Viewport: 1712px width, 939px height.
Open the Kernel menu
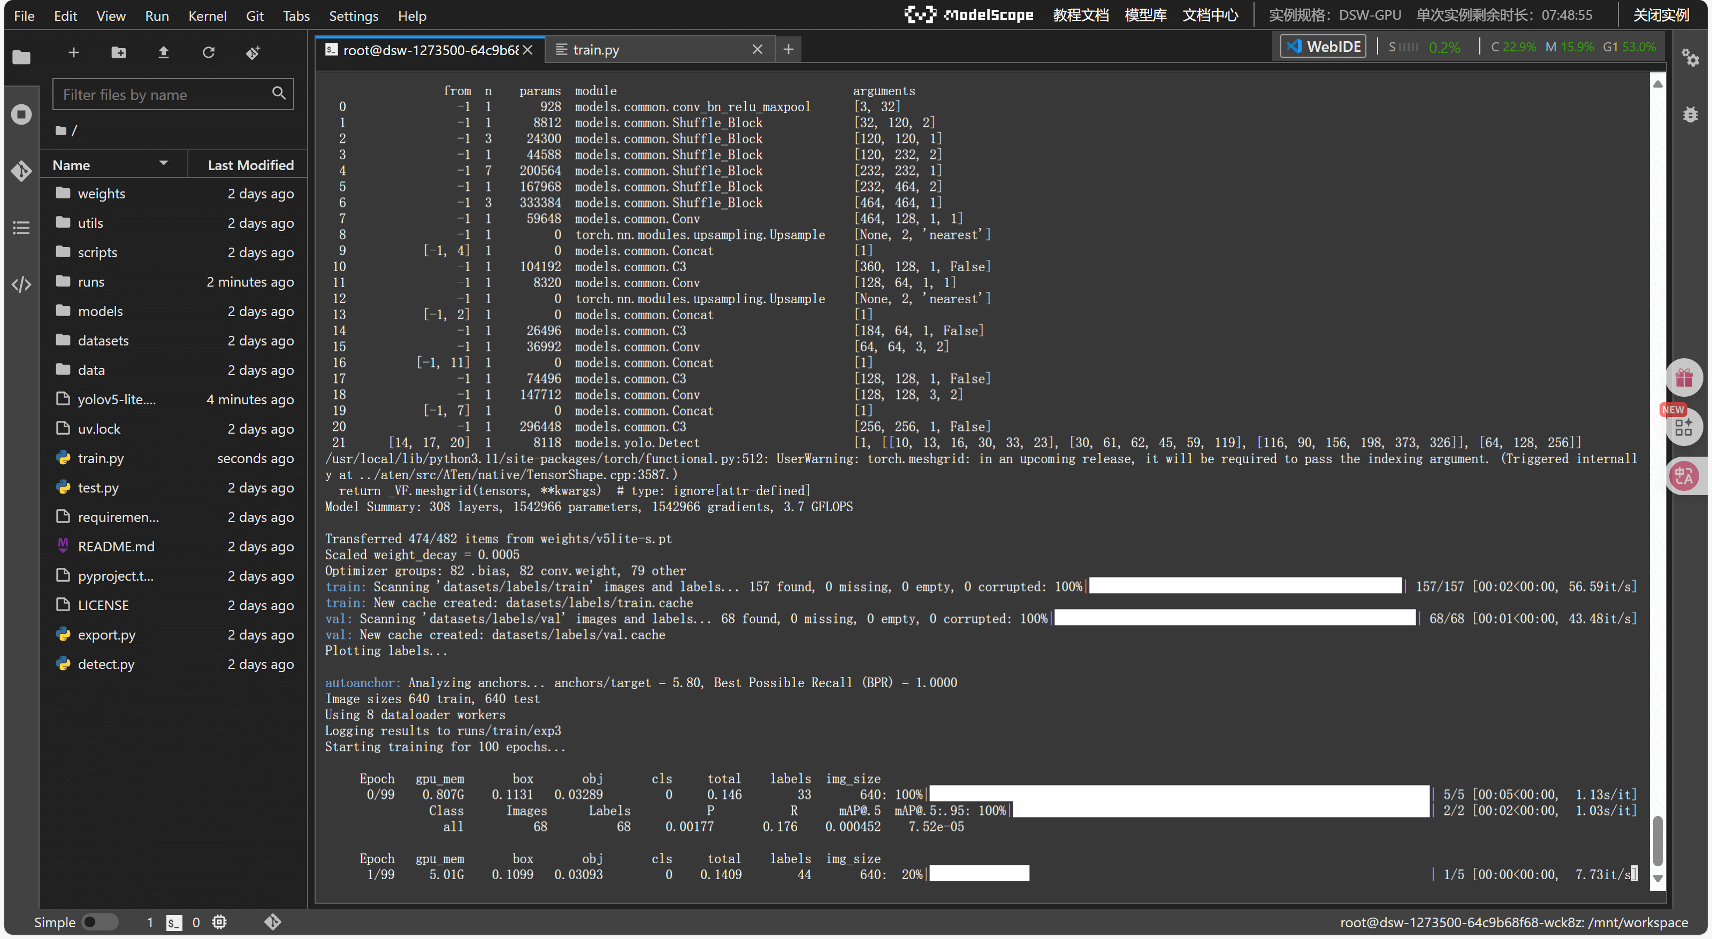click(x=207, y=16)
